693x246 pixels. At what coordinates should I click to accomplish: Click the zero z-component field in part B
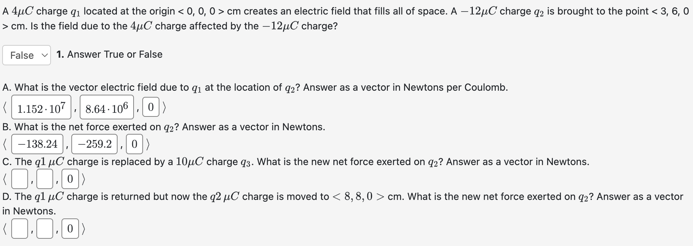(x=134, y=144)
